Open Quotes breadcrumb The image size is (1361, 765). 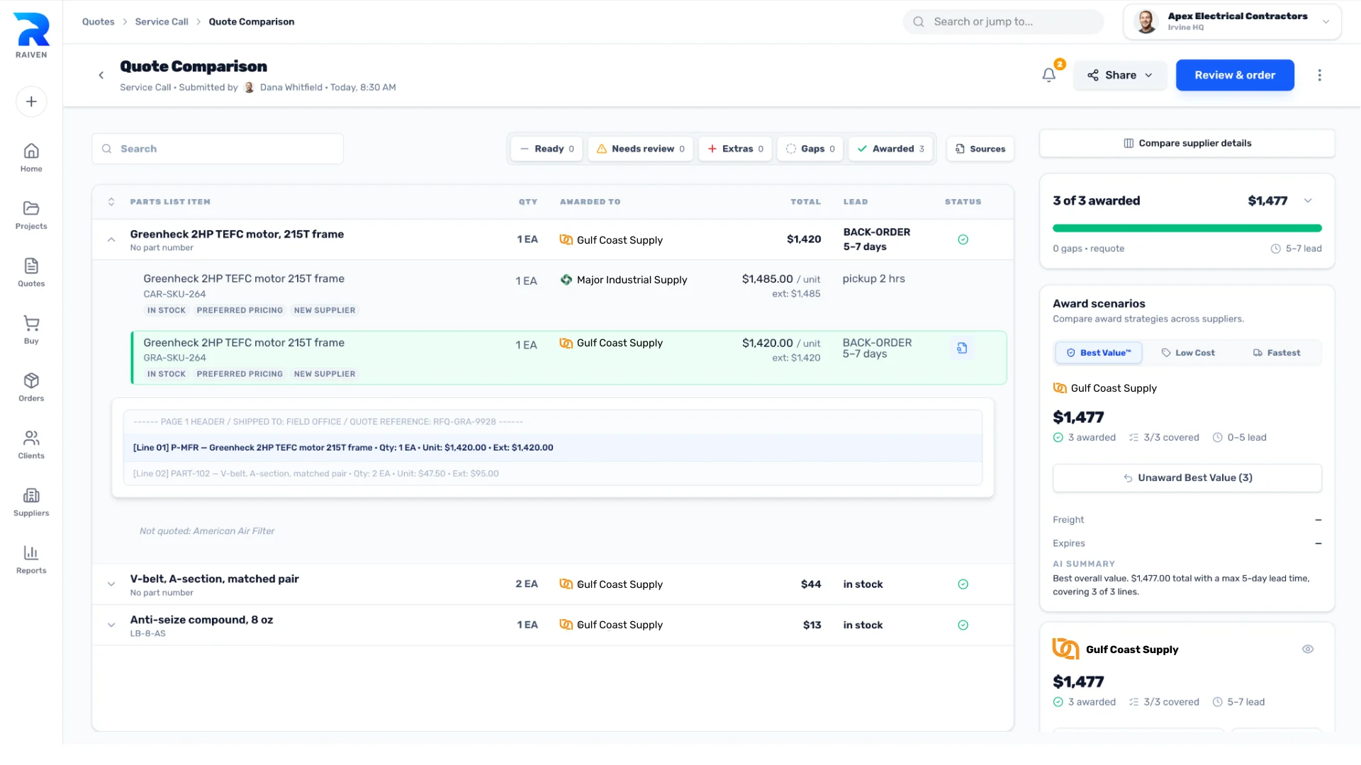pos(98,22)
